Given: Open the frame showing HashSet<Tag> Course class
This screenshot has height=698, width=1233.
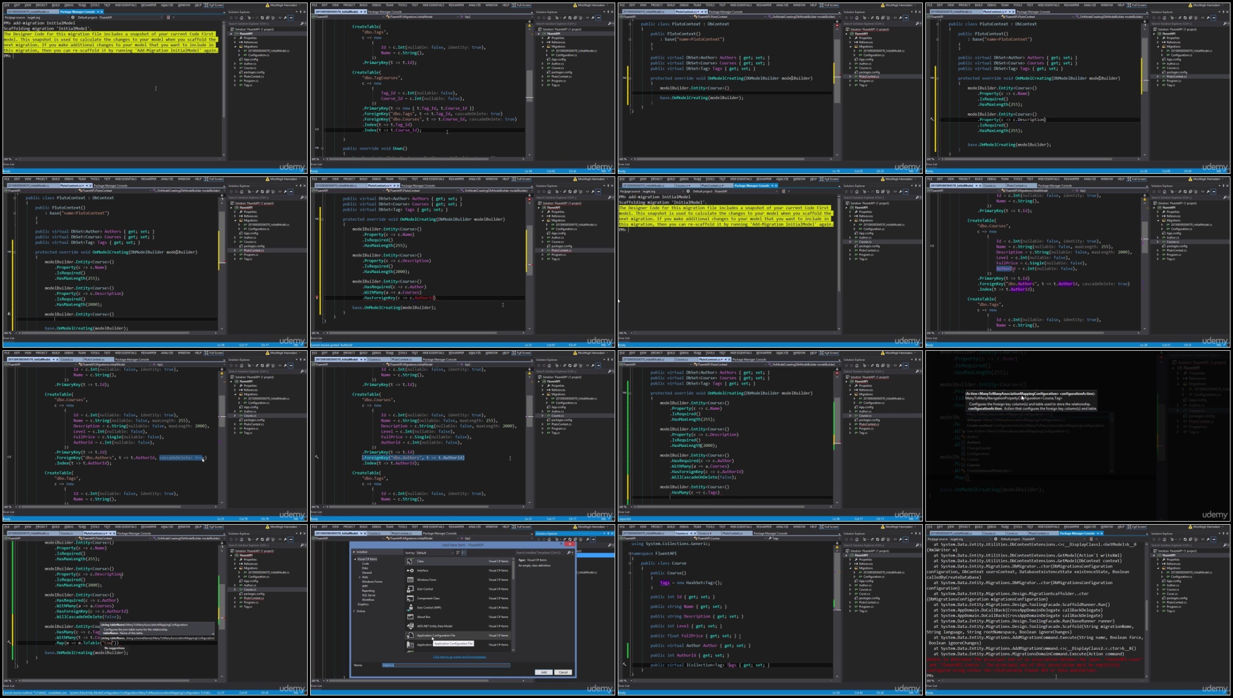Looking at the screenshot, I should point(770,609).
